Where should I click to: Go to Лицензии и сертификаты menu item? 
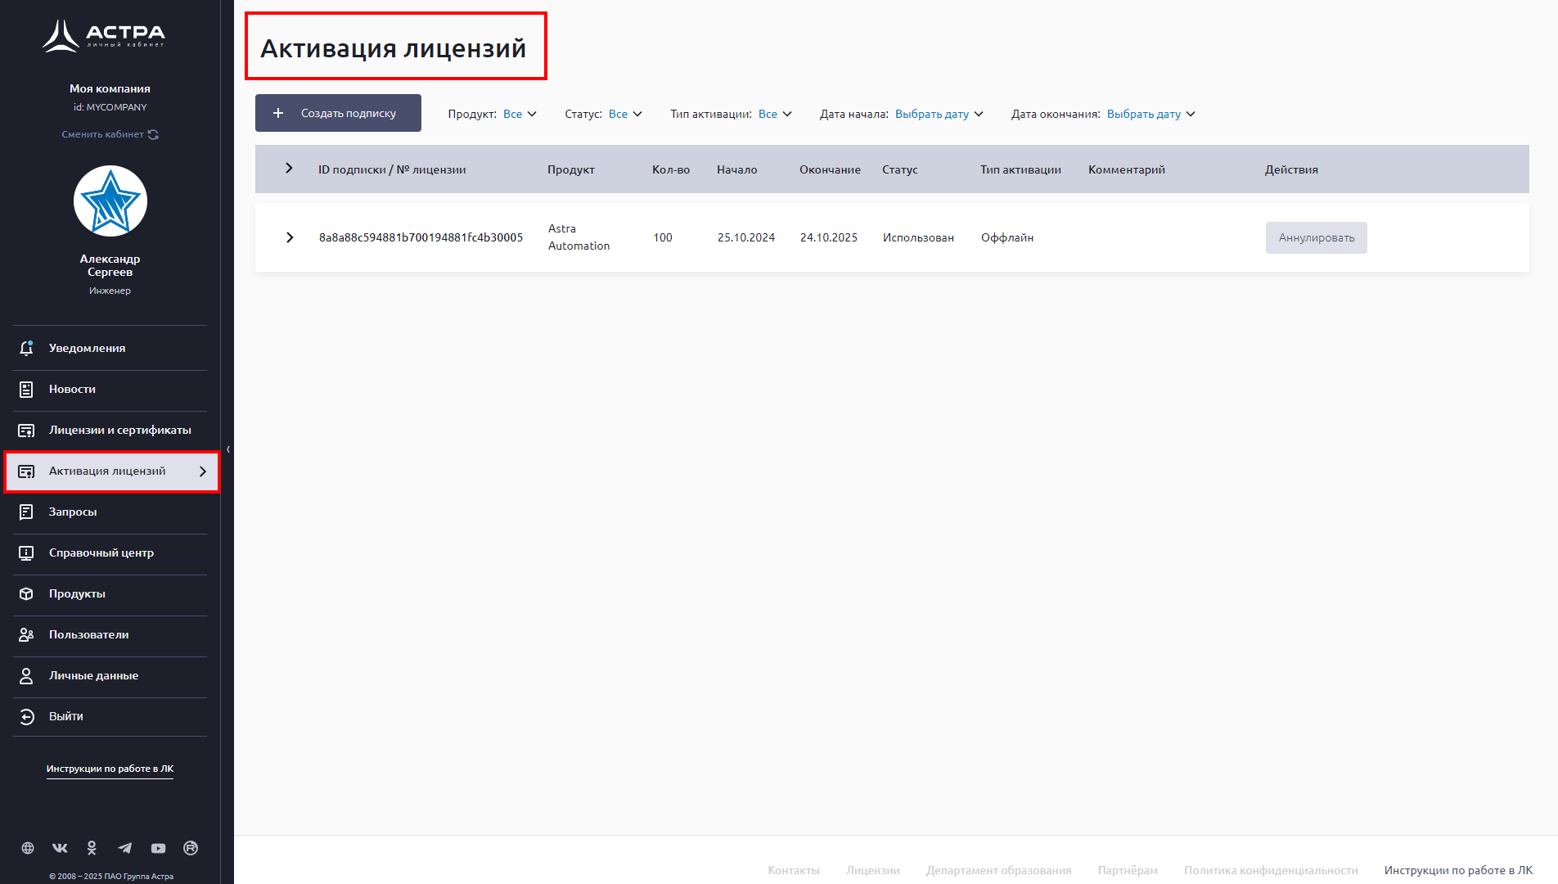click(x=119, y=430)
